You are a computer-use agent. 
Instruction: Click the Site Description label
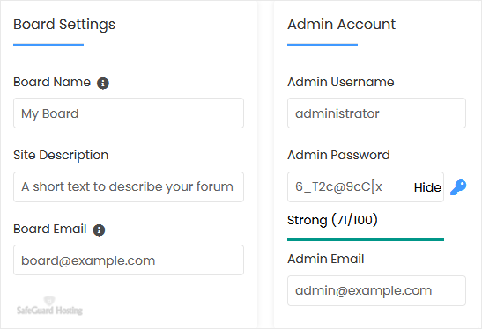[61, 156]
